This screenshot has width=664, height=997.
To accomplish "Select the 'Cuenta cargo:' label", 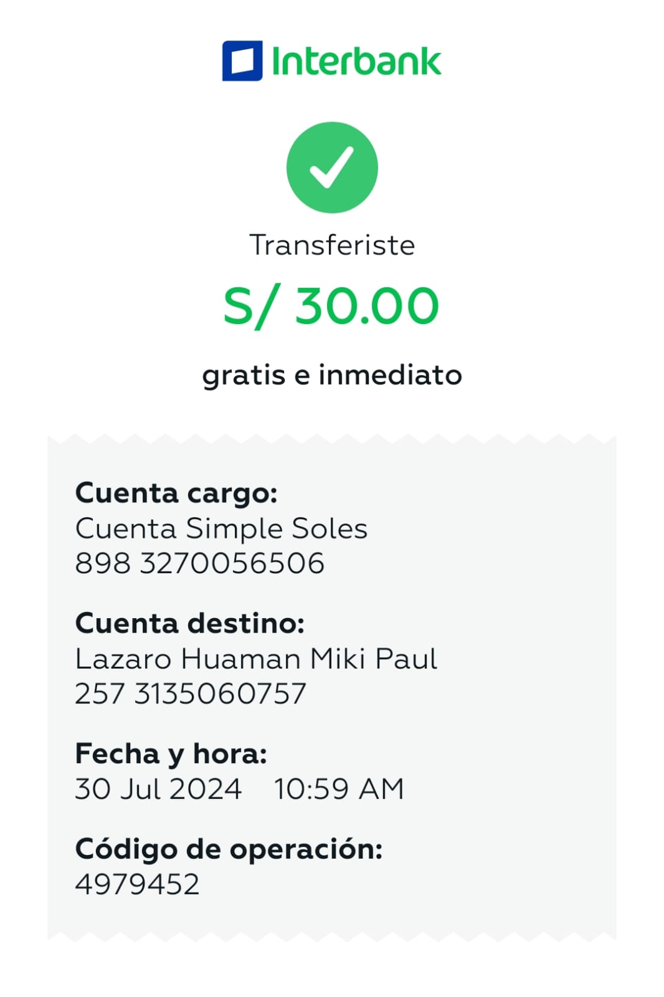I will pos(176,493).
